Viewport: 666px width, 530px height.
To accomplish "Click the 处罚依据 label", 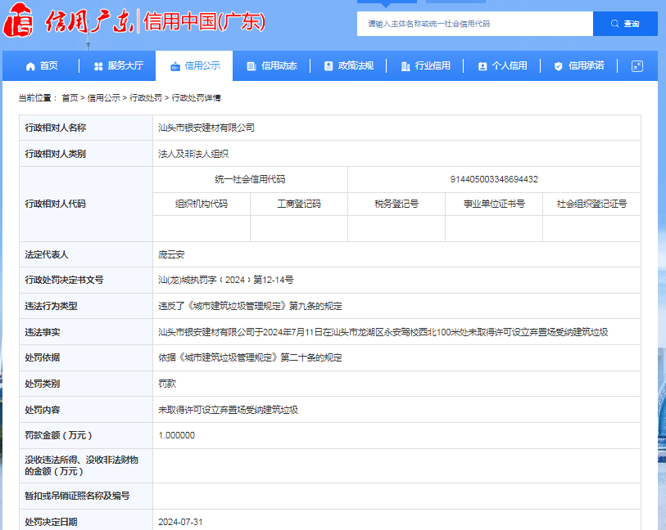I will point(42,357).
